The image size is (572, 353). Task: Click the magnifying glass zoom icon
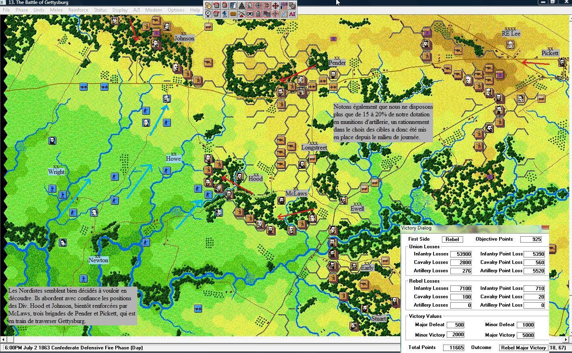tap(208, 14)
